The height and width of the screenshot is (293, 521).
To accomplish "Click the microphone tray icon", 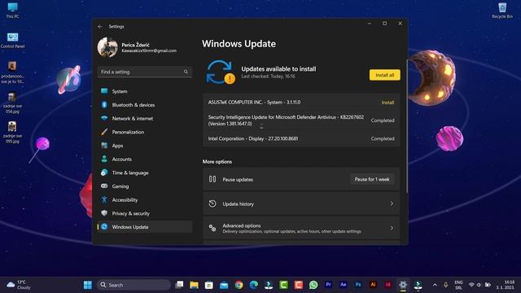I will pyautogui.click(x=445, y=285).
